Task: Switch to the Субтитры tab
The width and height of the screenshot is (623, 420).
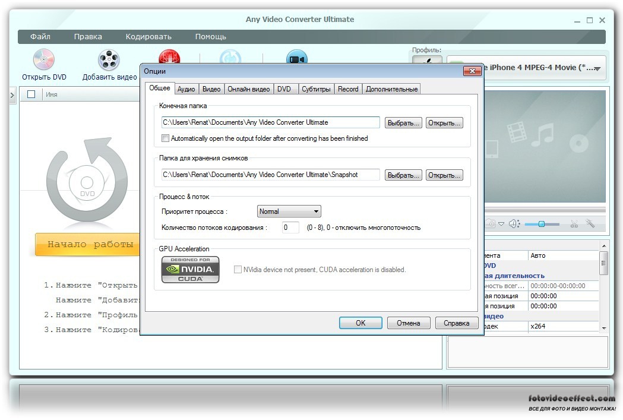Action: click(316, 89)
